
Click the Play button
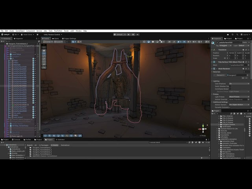(x=129, y=35)
